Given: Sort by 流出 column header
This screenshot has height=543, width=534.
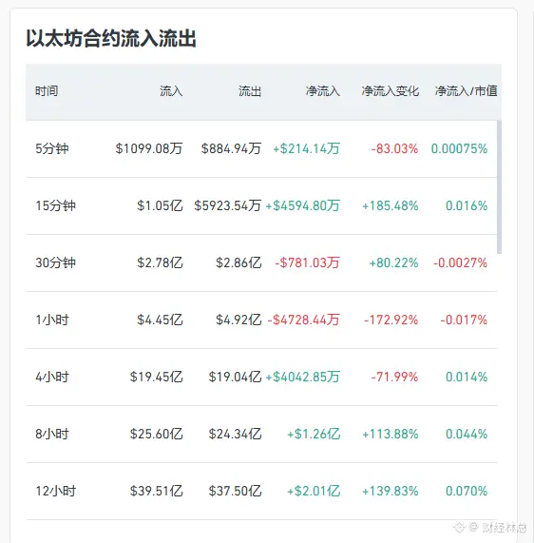Looking at the screenshot, I should click(250, 91).
